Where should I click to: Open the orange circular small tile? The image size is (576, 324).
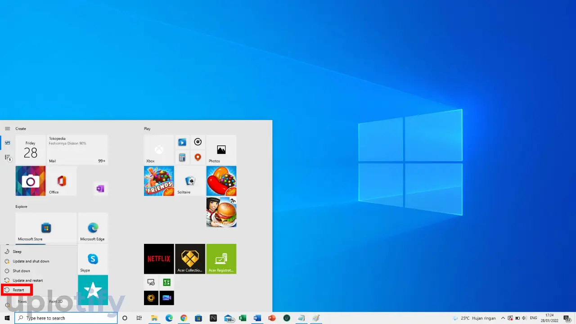[151, 298]
